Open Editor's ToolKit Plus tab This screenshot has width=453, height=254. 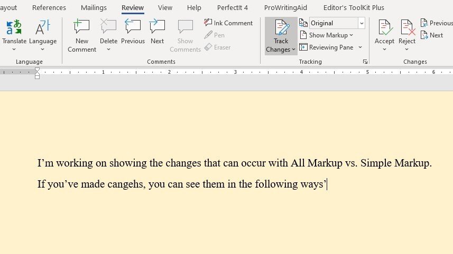pos(354,8)
